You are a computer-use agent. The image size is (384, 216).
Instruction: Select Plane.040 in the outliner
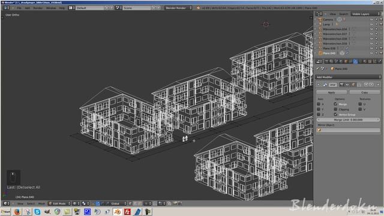click(329, 53)
